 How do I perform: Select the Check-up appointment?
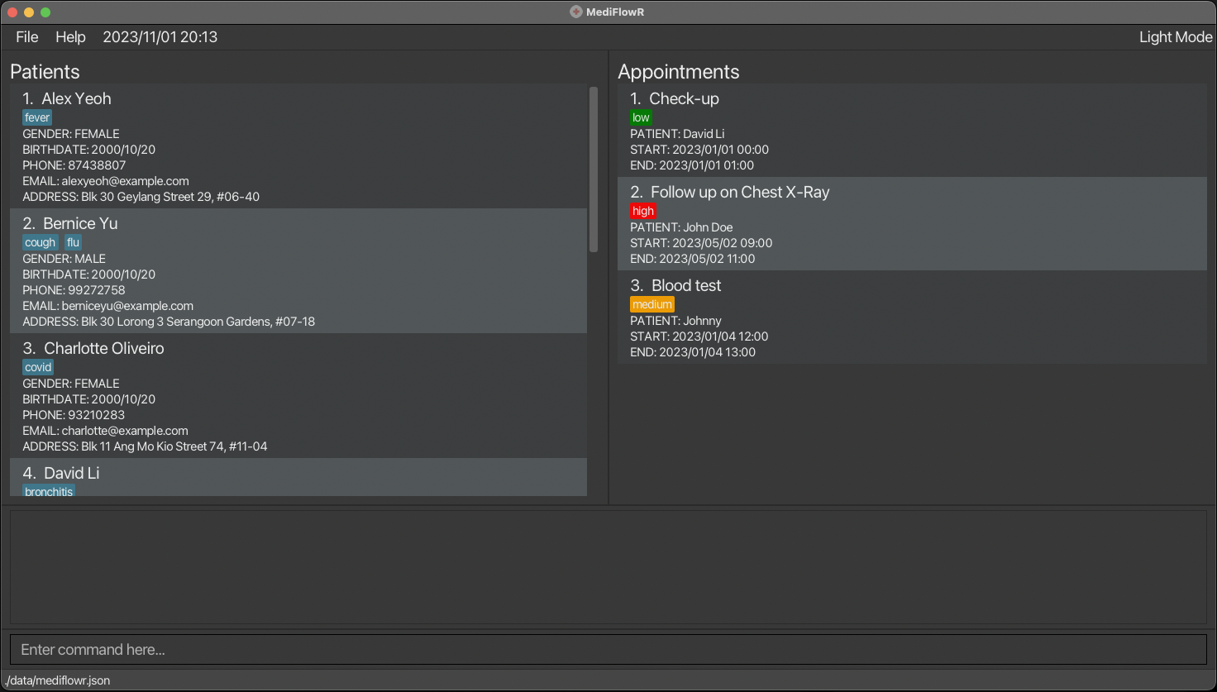pos(912,130)
